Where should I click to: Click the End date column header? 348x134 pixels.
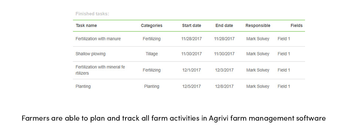pyautogui.click(x=224, y=26)
